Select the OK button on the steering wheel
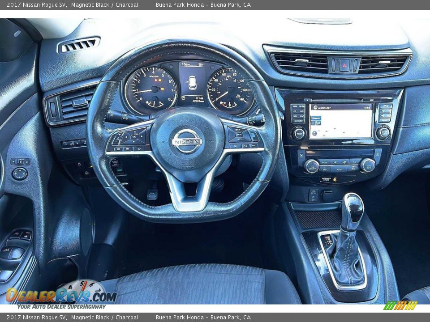Image resolution: width=430 pixels, height=322 pixels. coord(134,137)
